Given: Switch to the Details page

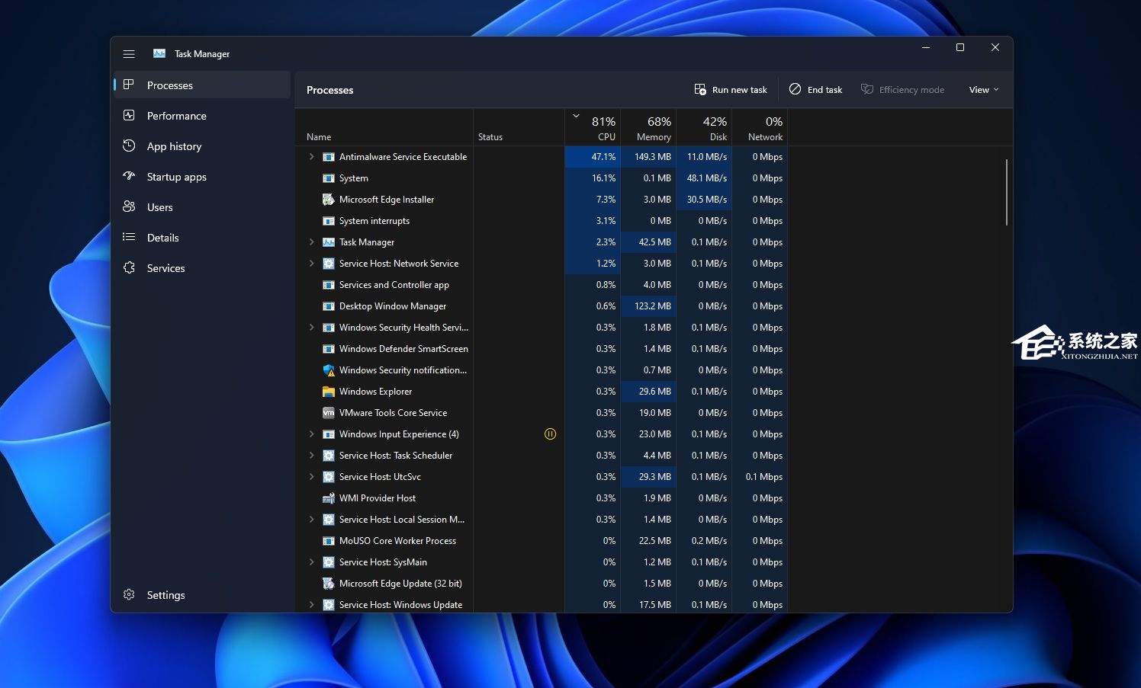Looking at the screenshot, I should click(162, 238).
